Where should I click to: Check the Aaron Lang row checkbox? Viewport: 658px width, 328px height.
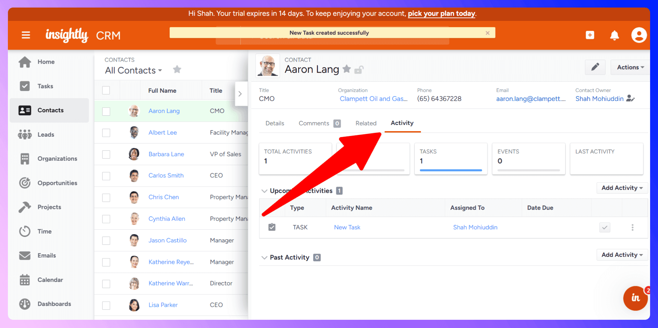point(106,111)
